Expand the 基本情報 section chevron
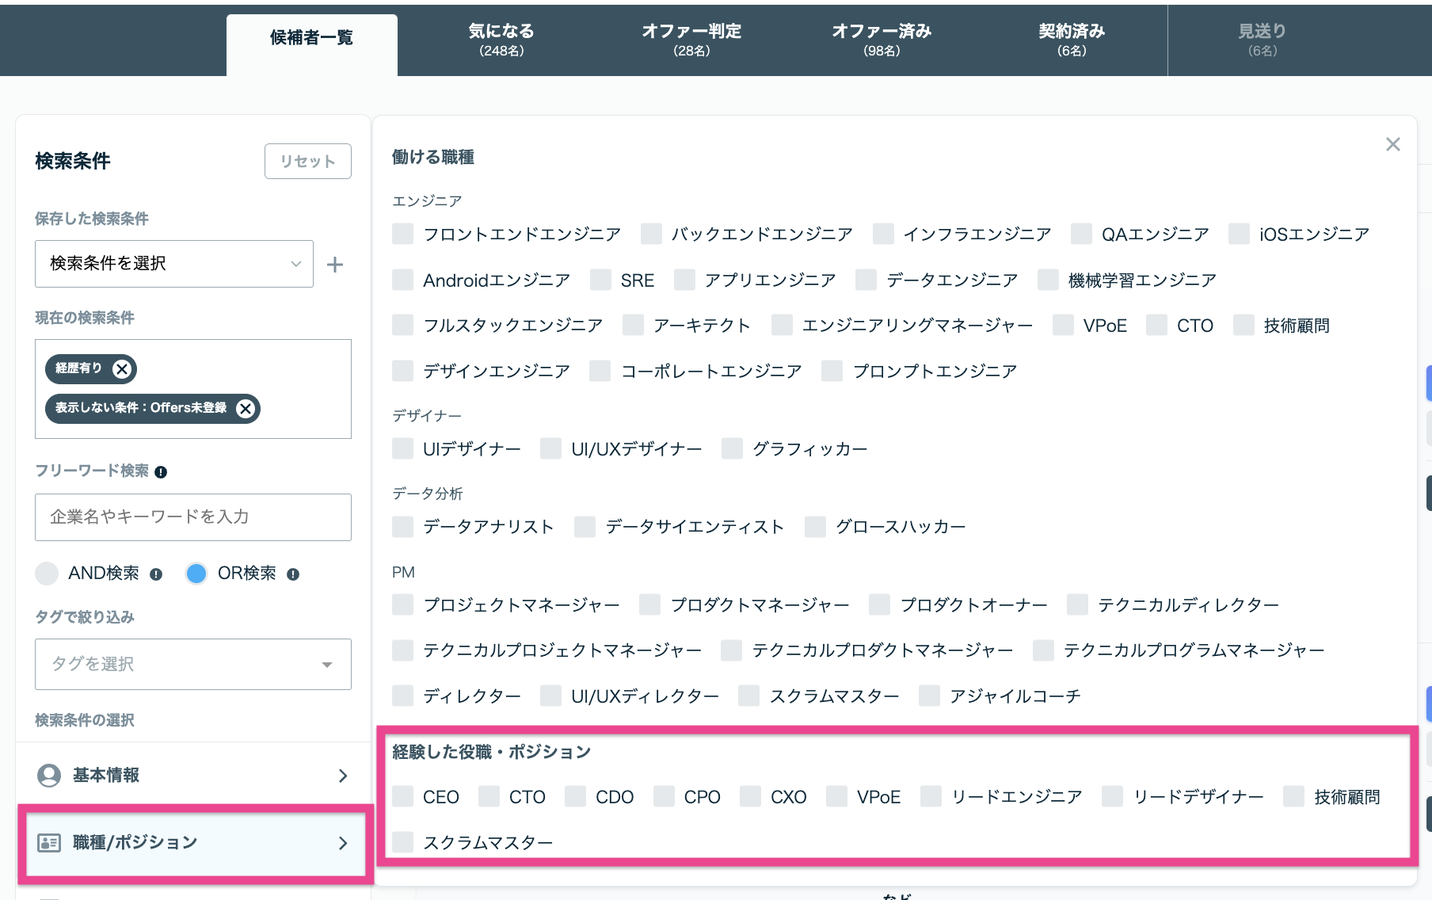Image resolution: width=1432 pixels, height=900 pixels. click(343, 776)
